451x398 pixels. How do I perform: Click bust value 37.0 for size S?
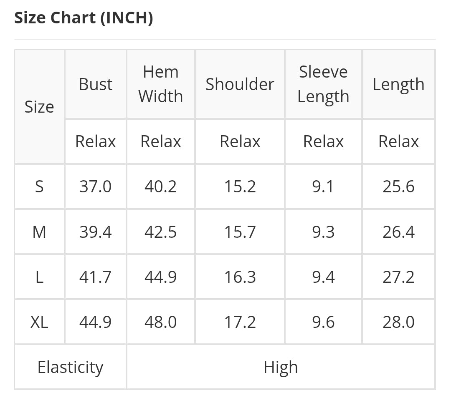pyautogui.click(x=96, y=186)
